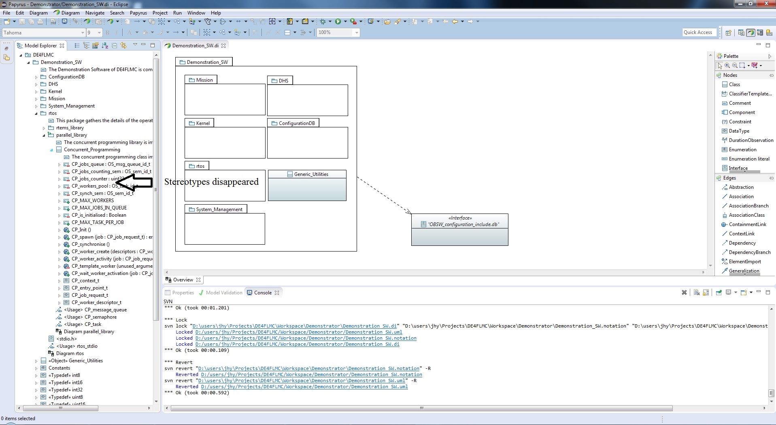The height and width of the screenshot is (425, 776).
Task: Click Clear Console icon
Action: [x=697, y=292]
